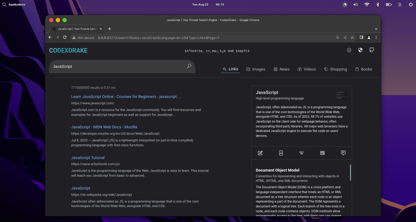Expand the tab search chevron
Screen dimensions: 416x222
[x=376, y=29]
